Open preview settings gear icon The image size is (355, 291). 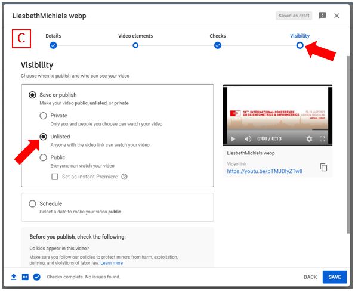309,139
